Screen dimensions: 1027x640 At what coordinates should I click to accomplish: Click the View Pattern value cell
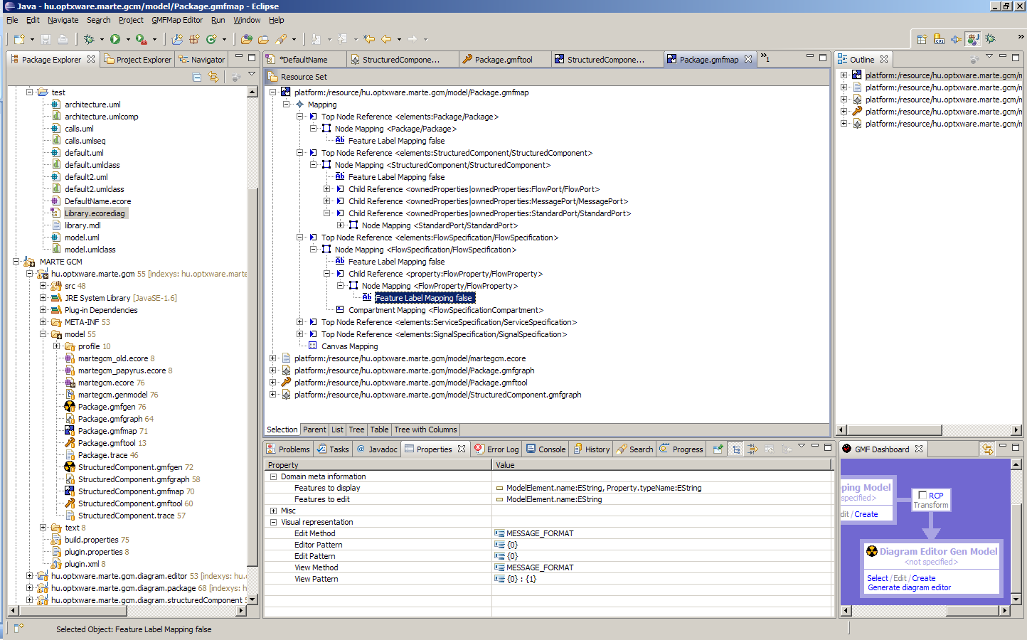[x=661, y=579]
